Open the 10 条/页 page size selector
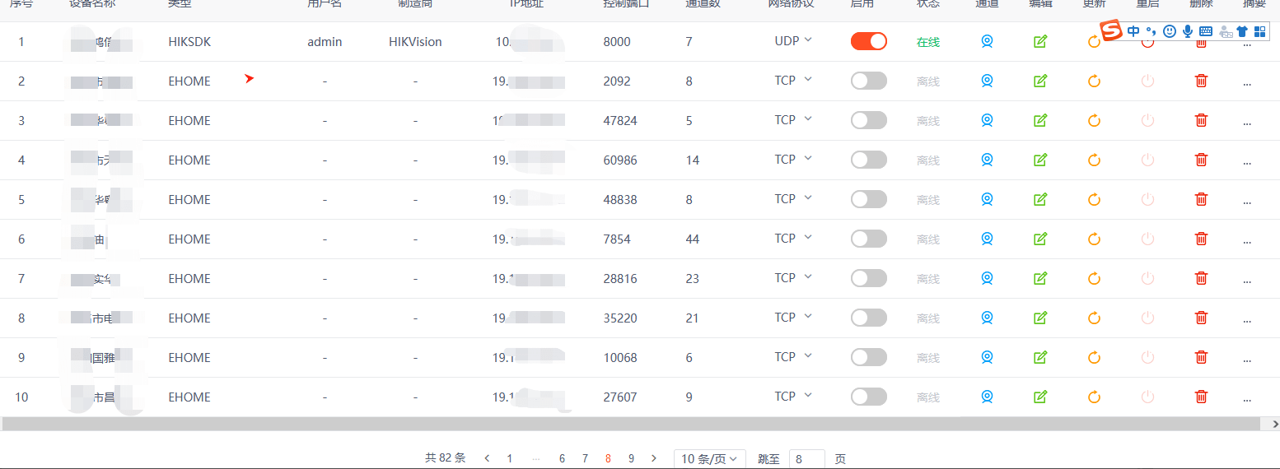The width and height of the screenshot is (1280, 469). point(709,458)
